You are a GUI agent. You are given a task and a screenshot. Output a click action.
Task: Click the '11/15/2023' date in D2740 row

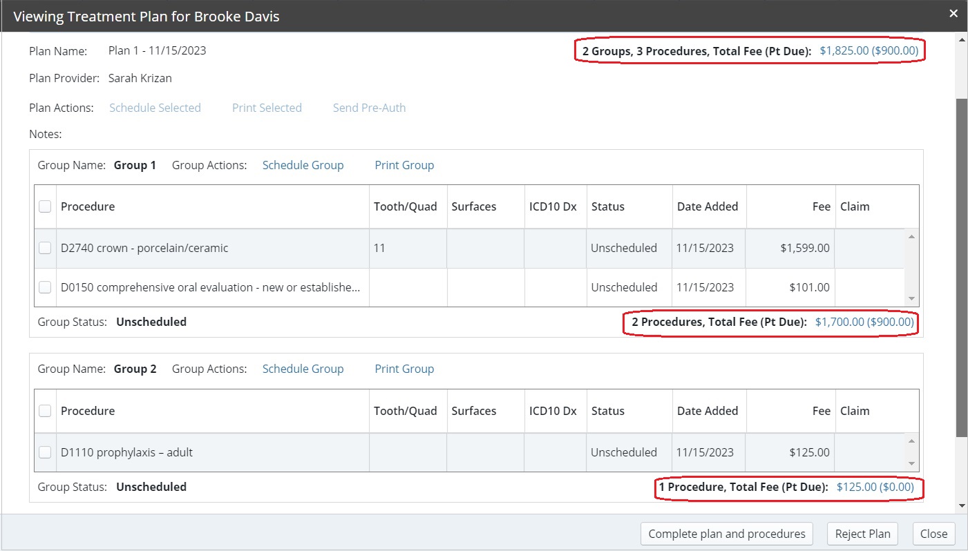click(705, 248)
